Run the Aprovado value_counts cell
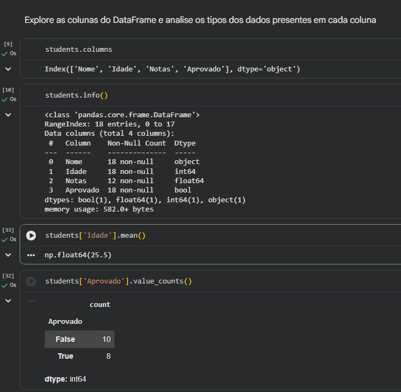Image resolution: width=401 pixels, height=392 pixels. [31, 281]
